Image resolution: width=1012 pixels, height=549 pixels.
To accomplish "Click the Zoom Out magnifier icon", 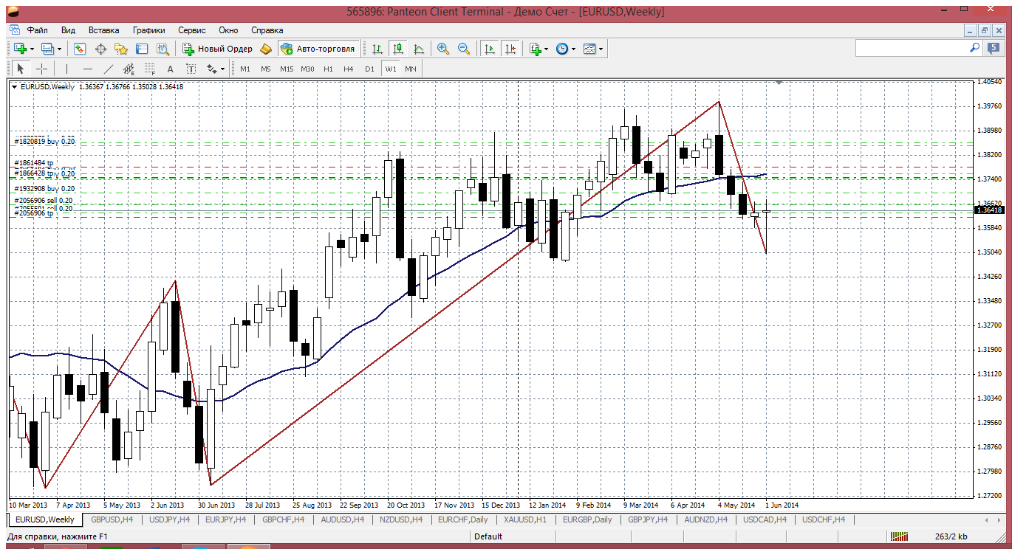I will [x=464, y=49].
